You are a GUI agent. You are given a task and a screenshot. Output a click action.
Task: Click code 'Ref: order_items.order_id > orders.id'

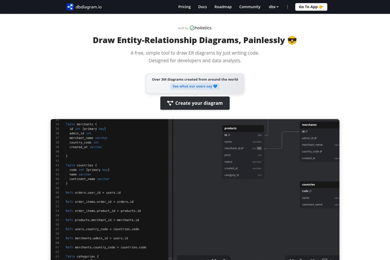[100, 202]
